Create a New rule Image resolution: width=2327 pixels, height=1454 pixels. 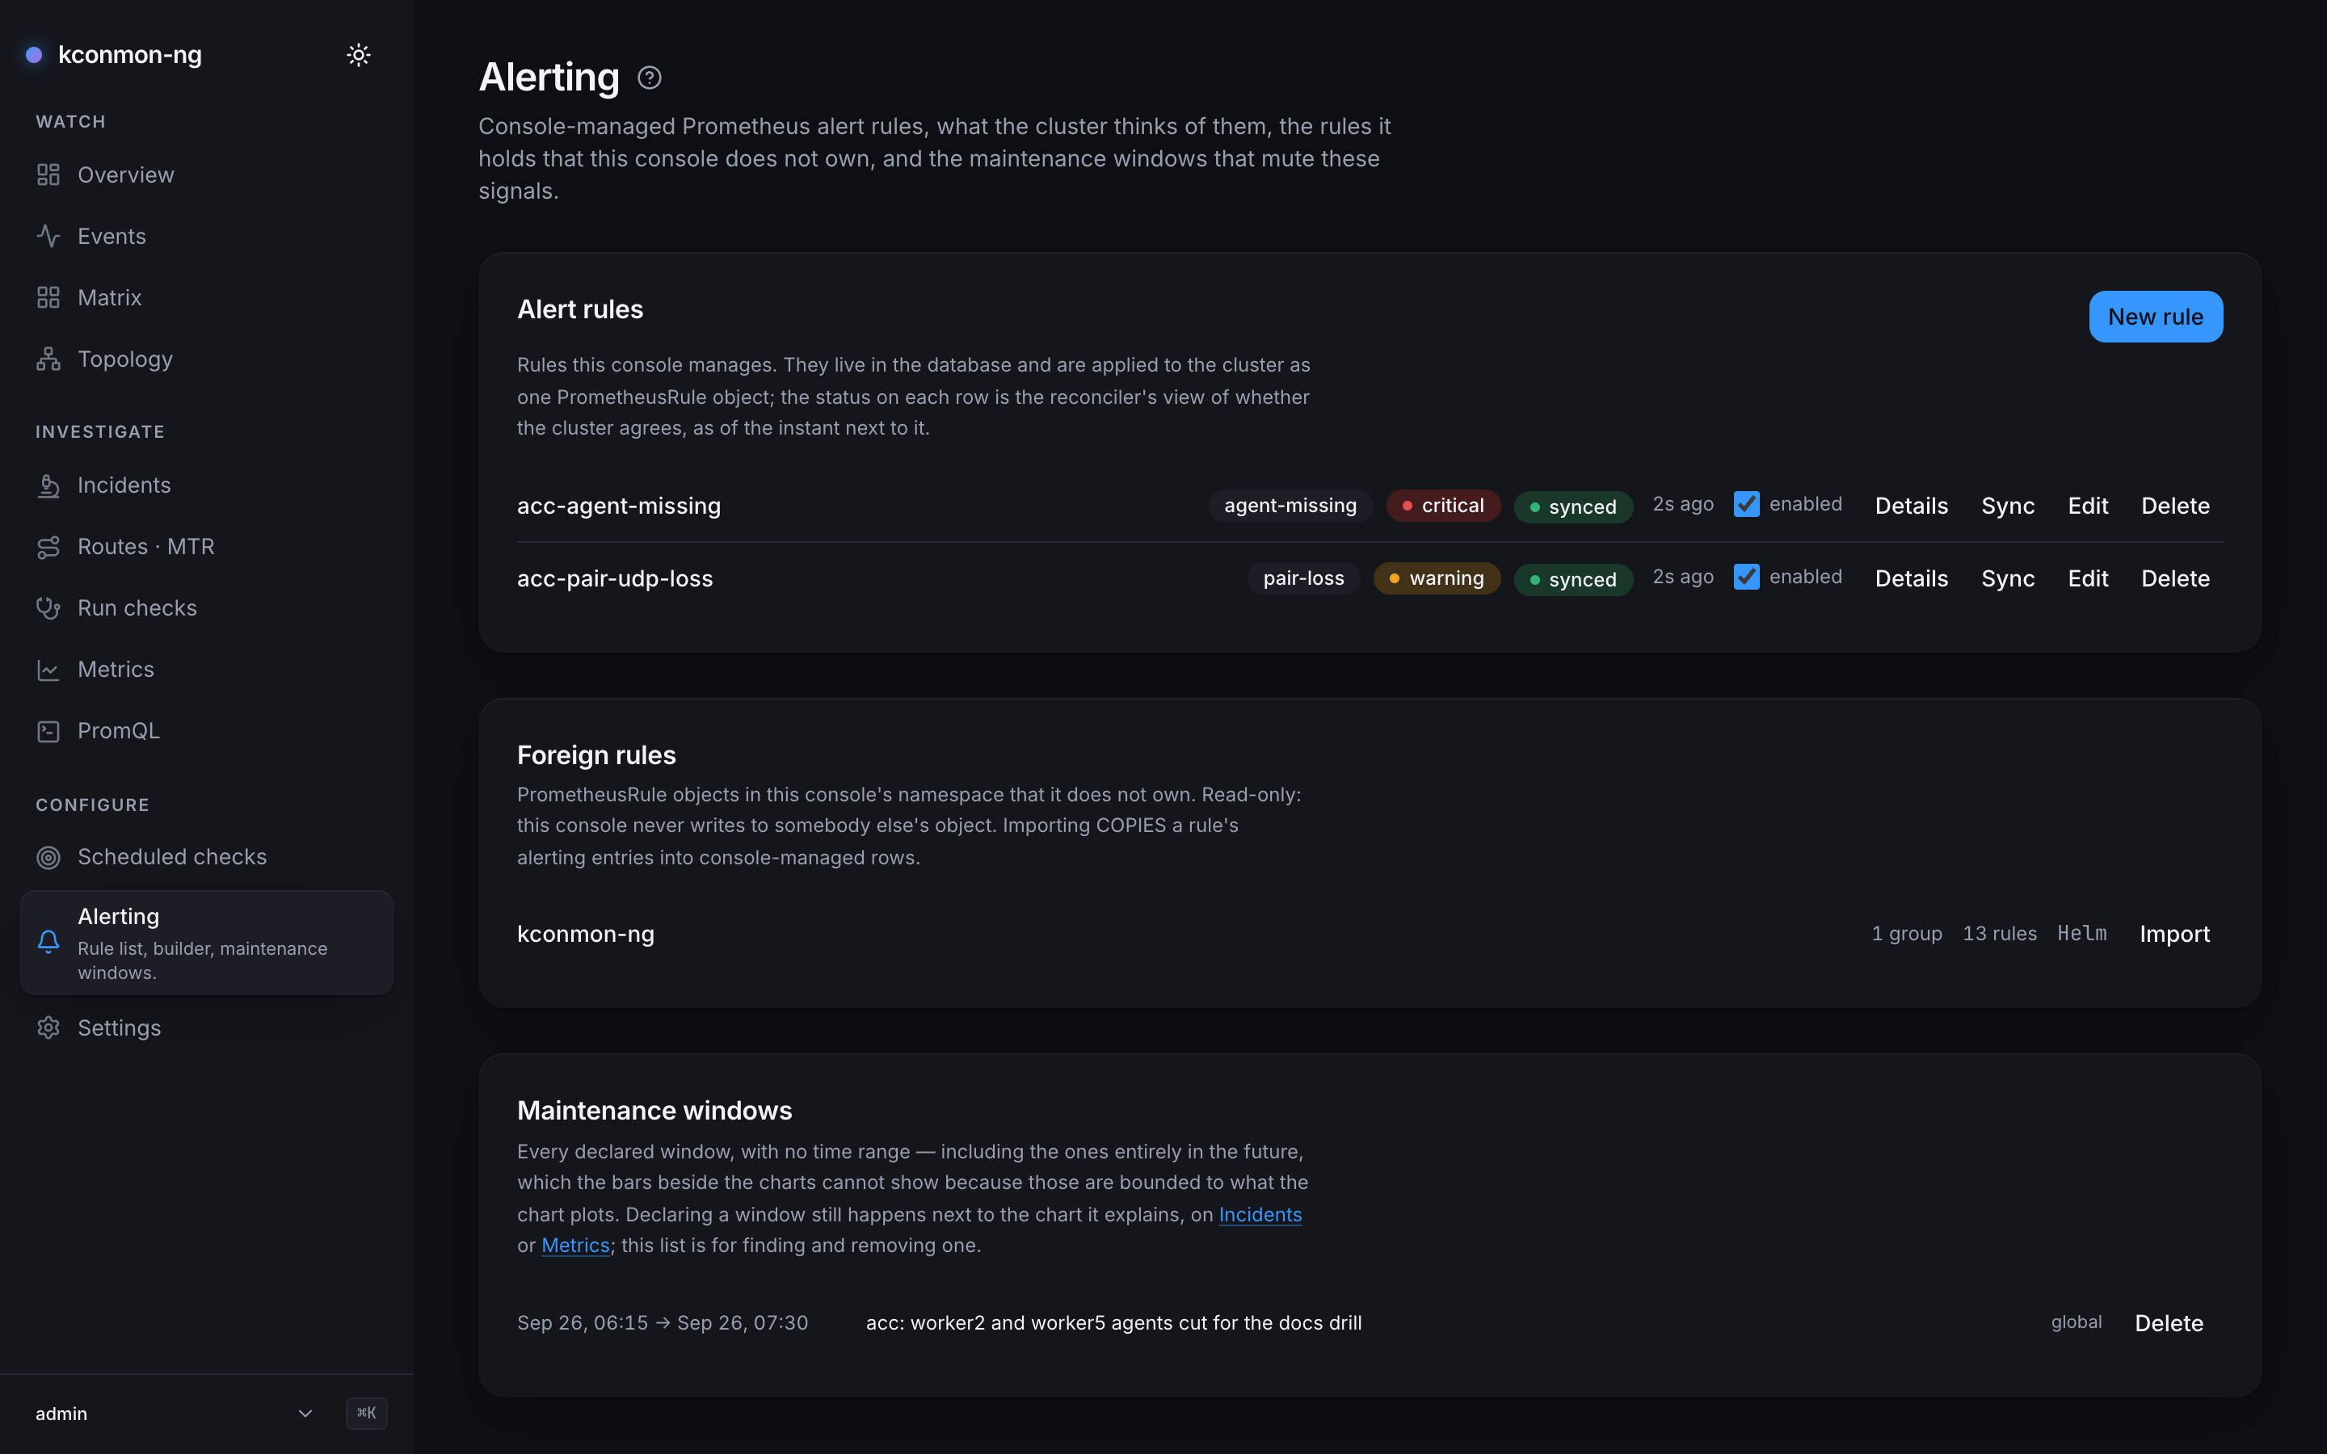[x=2155, y=317]
